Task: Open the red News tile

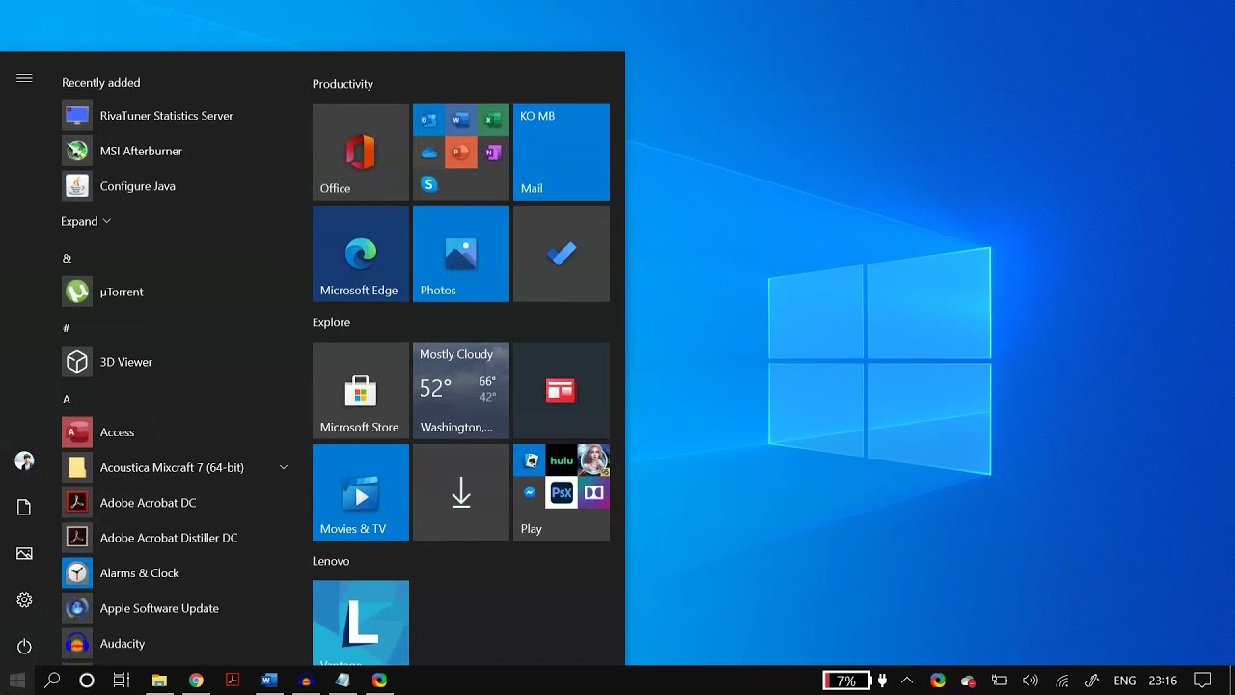Action: (x=562, y=391)
